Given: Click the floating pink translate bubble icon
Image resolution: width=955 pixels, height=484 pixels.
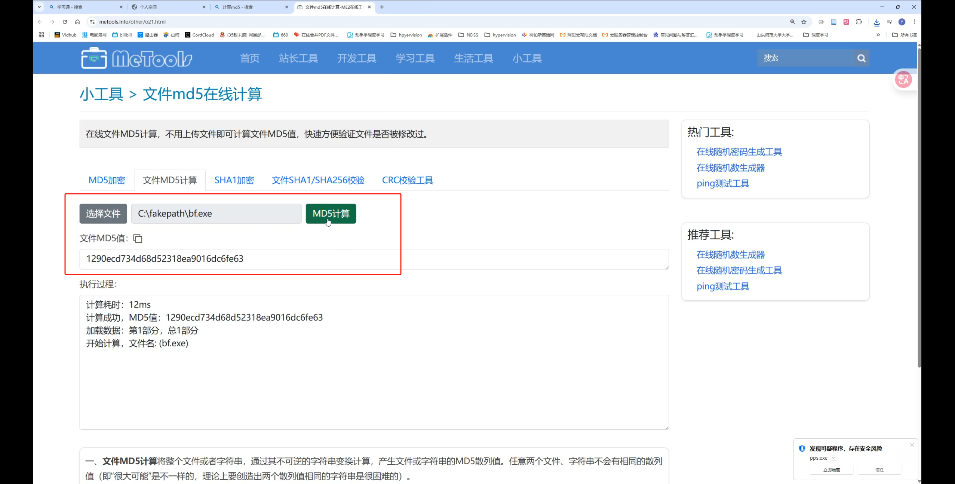Looking at the screenshot, I should 903,80.
